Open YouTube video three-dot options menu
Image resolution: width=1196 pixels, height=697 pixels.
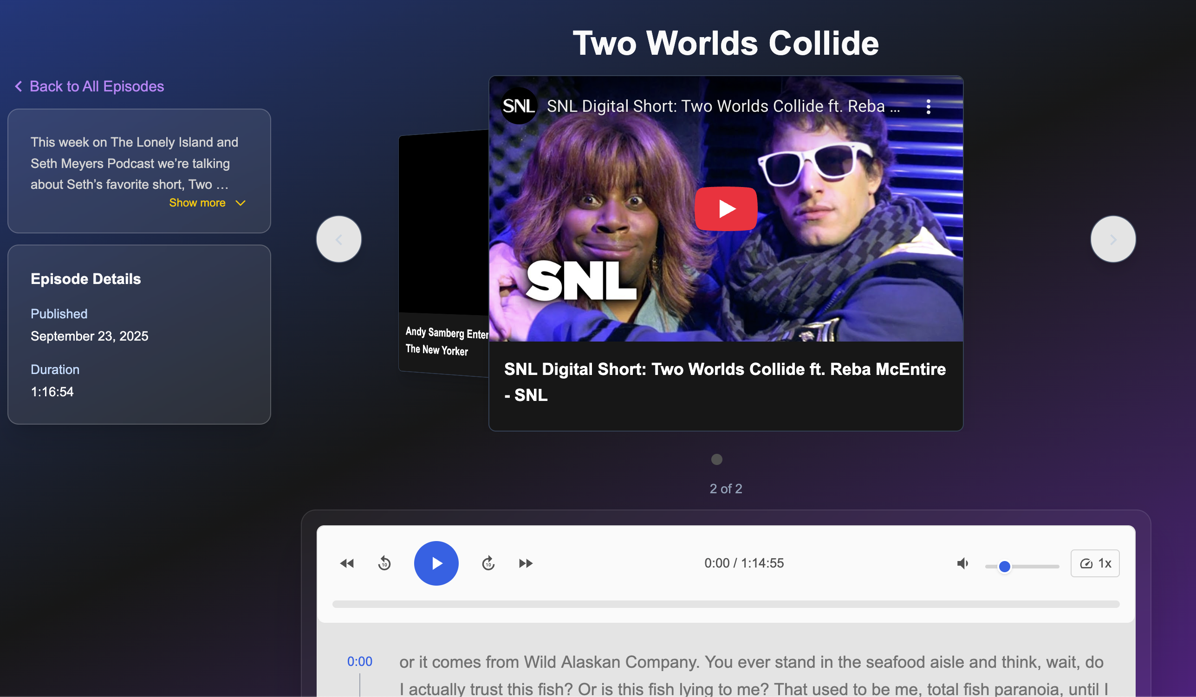(x=928, y=107)
